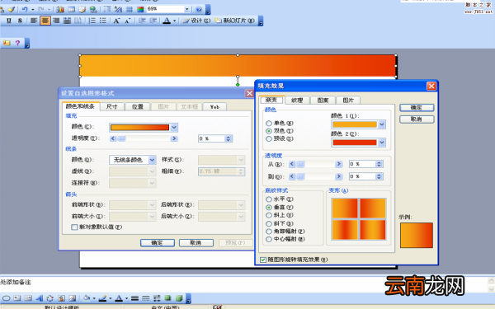Insert Clip Art from drawing toolbar
Image resolution: width=495 pixels, height=309 pixels.
point(61,298)
